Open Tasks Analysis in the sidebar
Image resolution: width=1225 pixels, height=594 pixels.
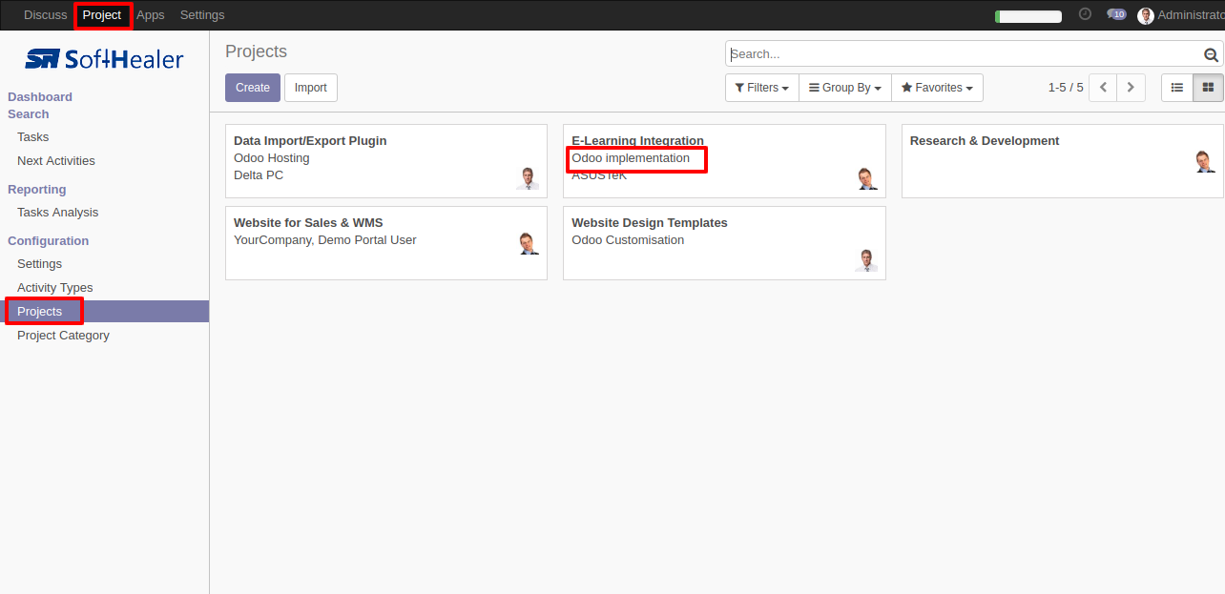[57, 213]
